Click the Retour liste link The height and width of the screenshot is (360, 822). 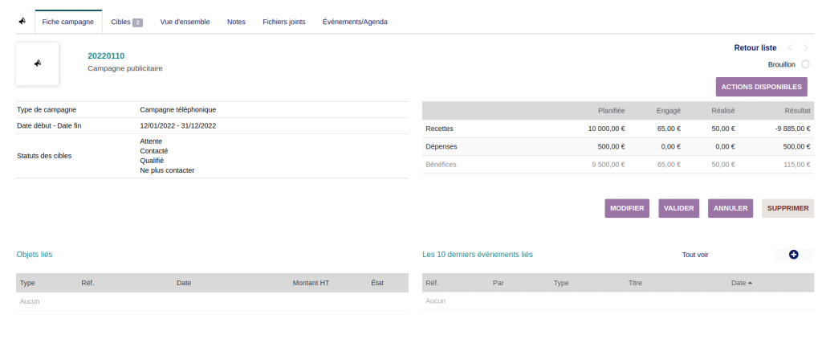point(755,48)
